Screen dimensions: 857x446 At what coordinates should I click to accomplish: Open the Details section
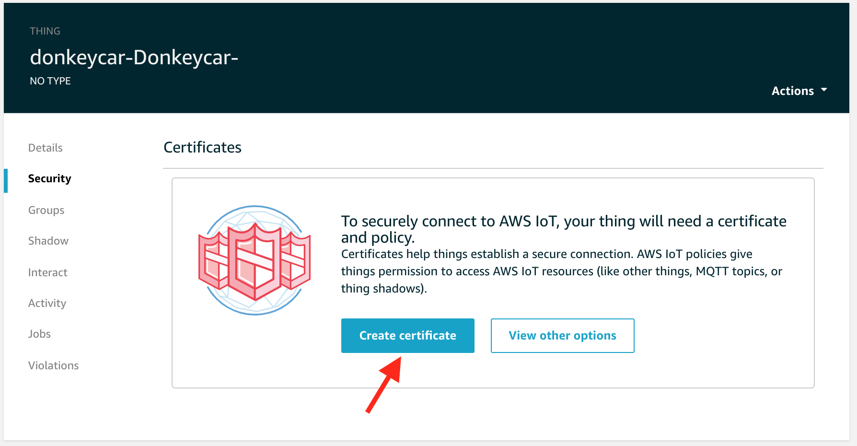46,148
